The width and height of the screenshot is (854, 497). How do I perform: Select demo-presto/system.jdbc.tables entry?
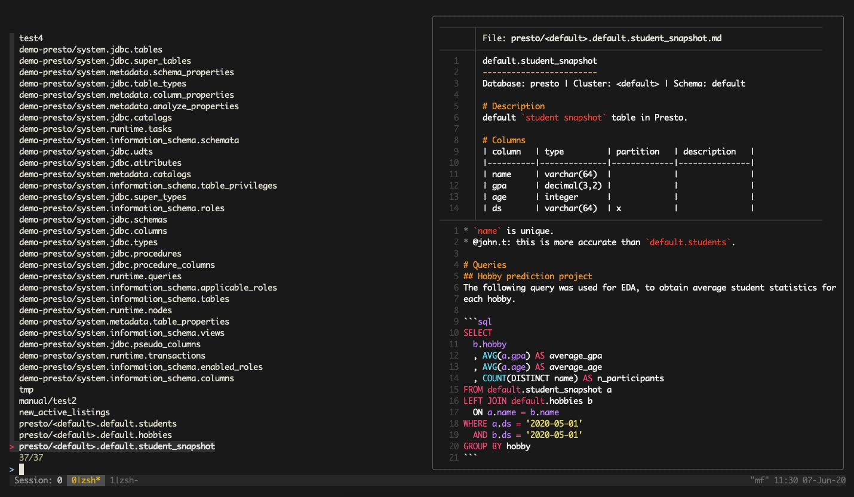[91, 50]
